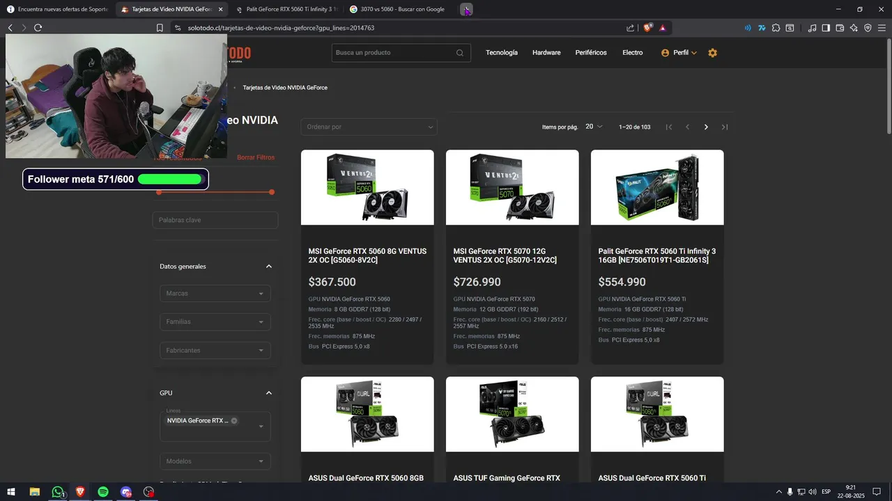892x501 pixels.
Task: Open Discord from the taskbar
Action: (x=126, y=492)
